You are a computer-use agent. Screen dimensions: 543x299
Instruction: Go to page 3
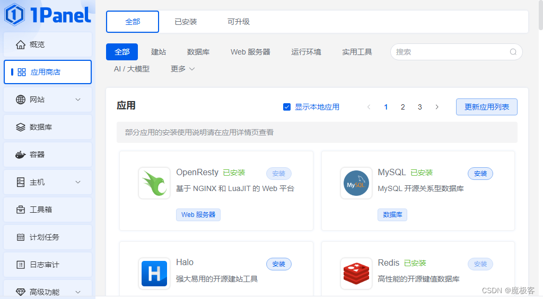420,107
